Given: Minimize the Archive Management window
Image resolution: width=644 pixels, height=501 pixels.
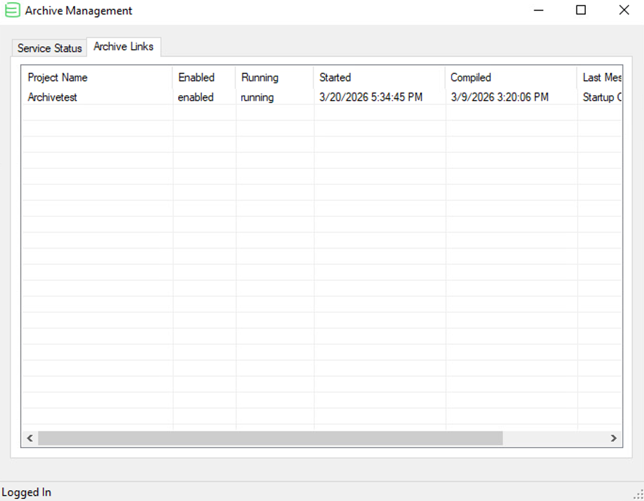Looking at the screenshot, I should click(x=538, y=10).
